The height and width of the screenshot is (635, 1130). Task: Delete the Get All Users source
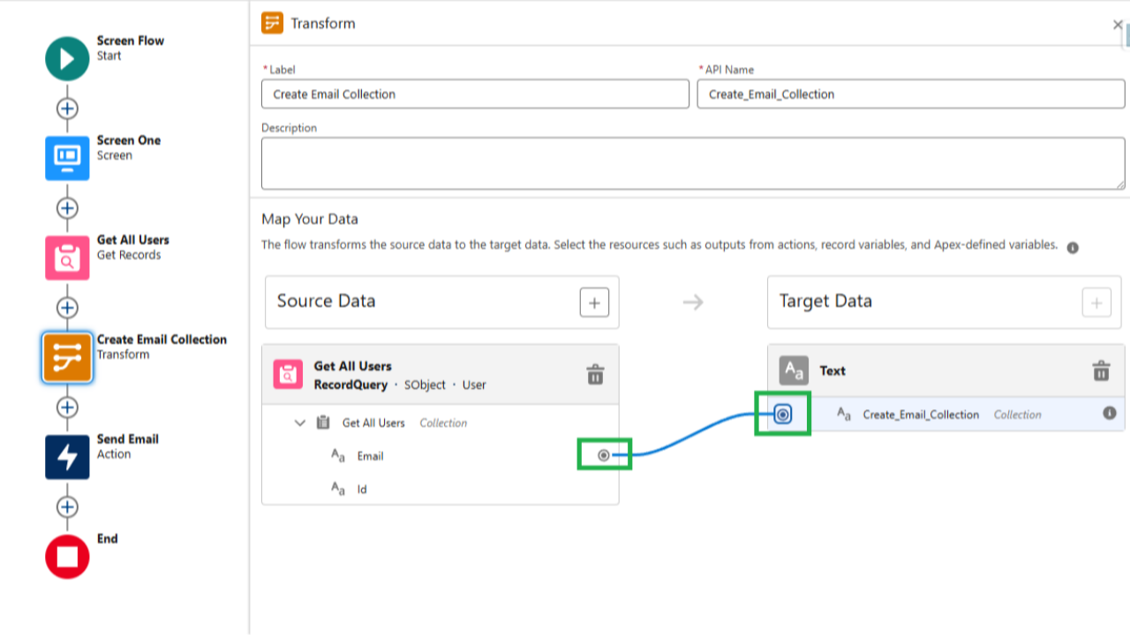pyautogui.click(x=595, y=374)
